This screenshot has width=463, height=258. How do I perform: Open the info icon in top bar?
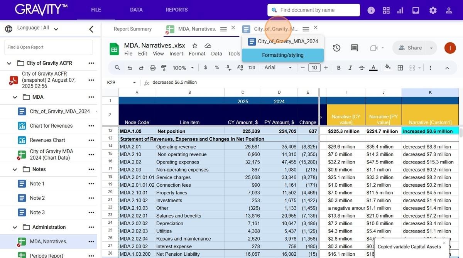371,10
